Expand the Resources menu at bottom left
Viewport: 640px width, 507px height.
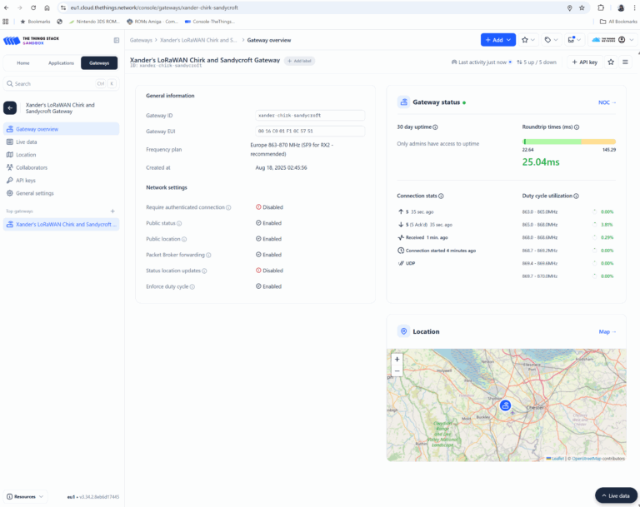[25, 496]
